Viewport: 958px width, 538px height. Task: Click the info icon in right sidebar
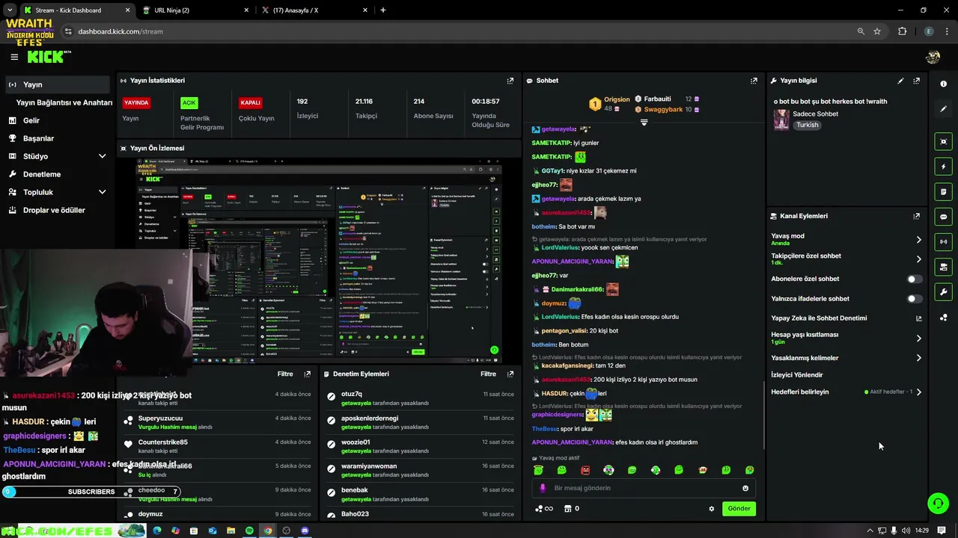[943, 84]
